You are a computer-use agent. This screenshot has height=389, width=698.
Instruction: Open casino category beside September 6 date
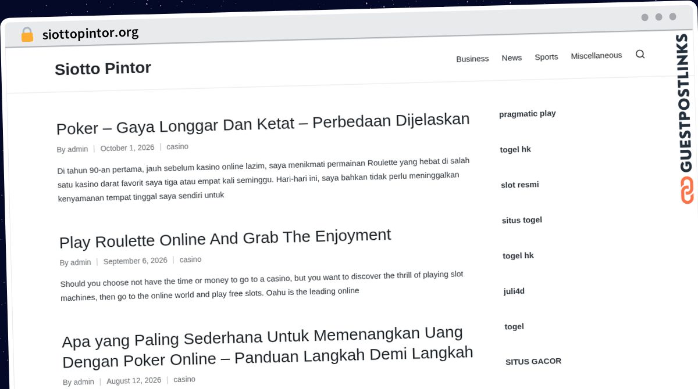191,260
